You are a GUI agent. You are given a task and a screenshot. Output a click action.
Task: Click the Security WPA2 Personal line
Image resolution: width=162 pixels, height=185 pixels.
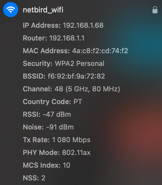[63, 64]
